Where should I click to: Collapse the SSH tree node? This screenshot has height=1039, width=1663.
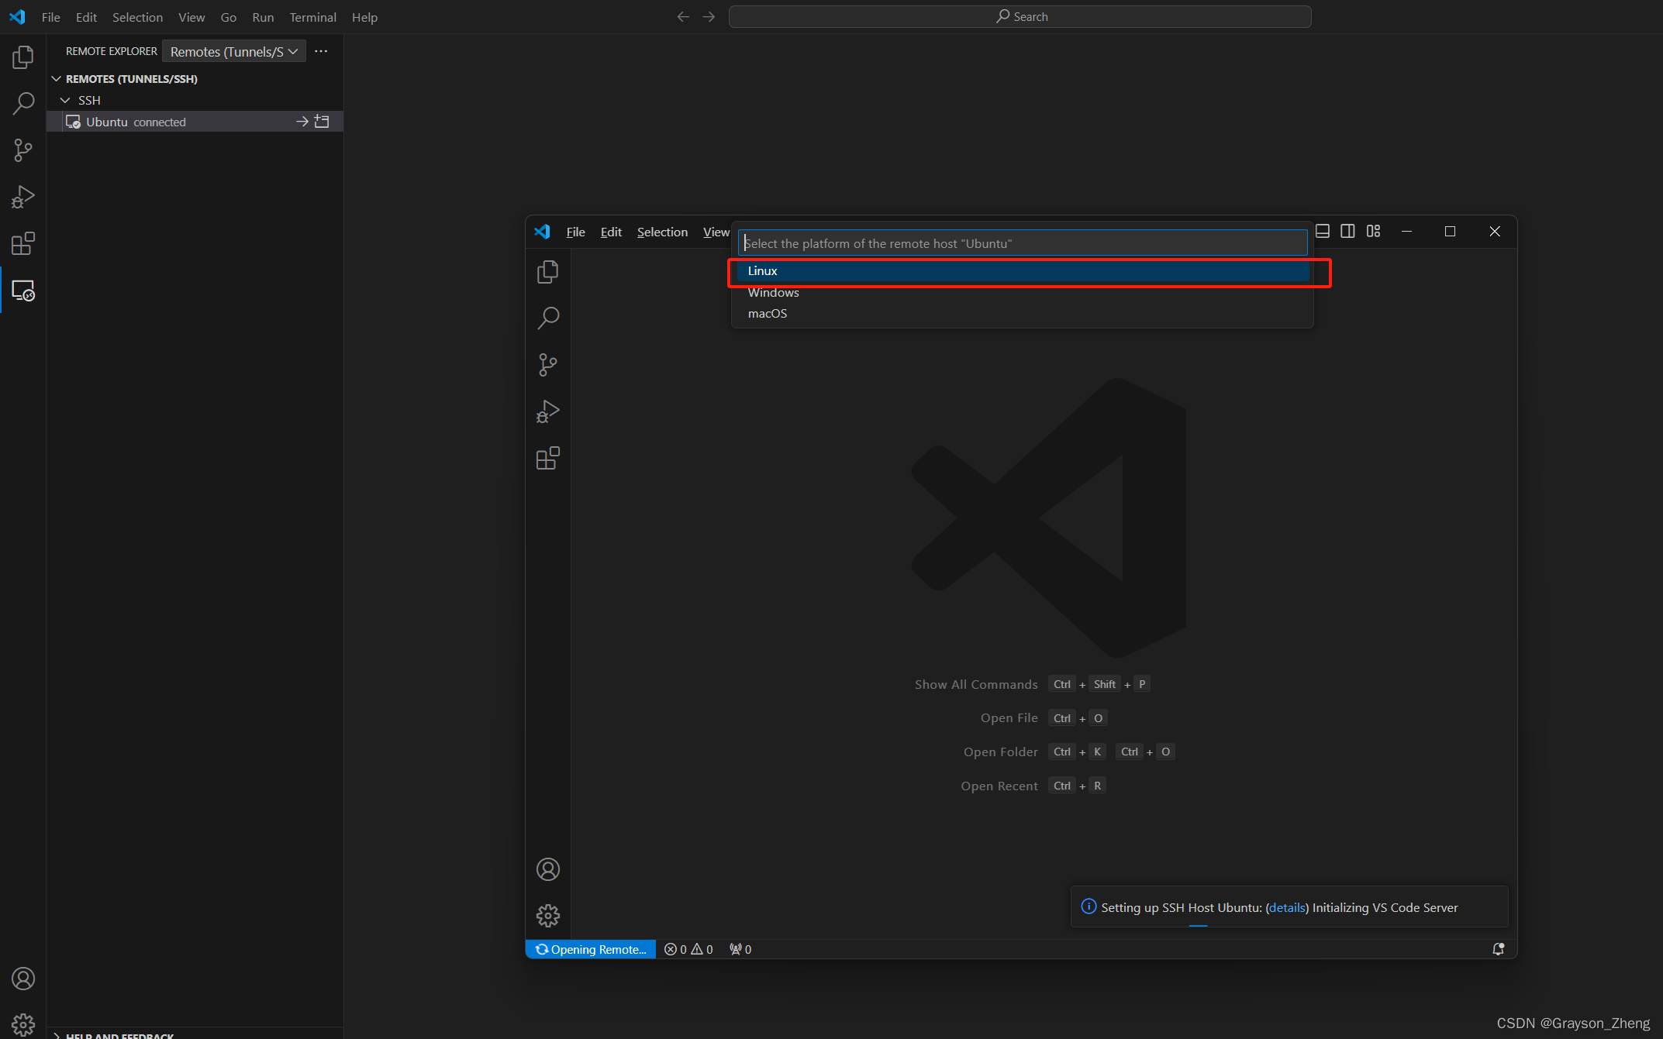pos(65,101)
